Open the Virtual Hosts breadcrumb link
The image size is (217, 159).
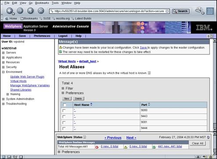[67, 61]
